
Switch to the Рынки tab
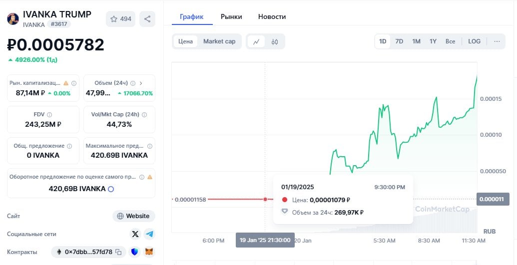(x=231, y=16)
